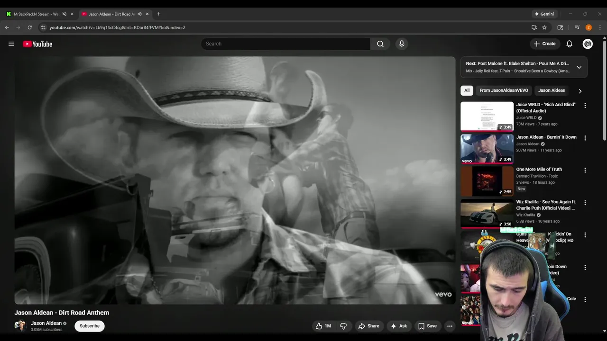Screen dimensions: 607x341
Task: Open One More Mile of Truth thumbnail
Action: coord(487,181)
